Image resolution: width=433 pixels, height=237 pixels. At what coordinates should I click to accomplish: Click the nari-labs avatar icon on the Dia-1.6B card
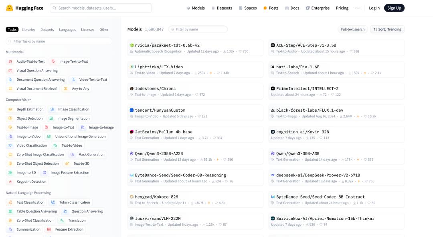click(x=273, y=67)
